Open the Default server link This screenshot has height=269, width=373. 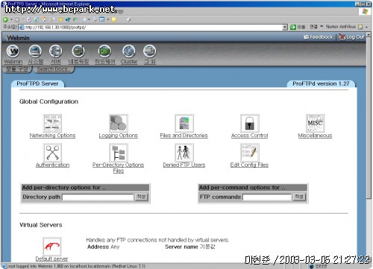(x=51, y=259)
